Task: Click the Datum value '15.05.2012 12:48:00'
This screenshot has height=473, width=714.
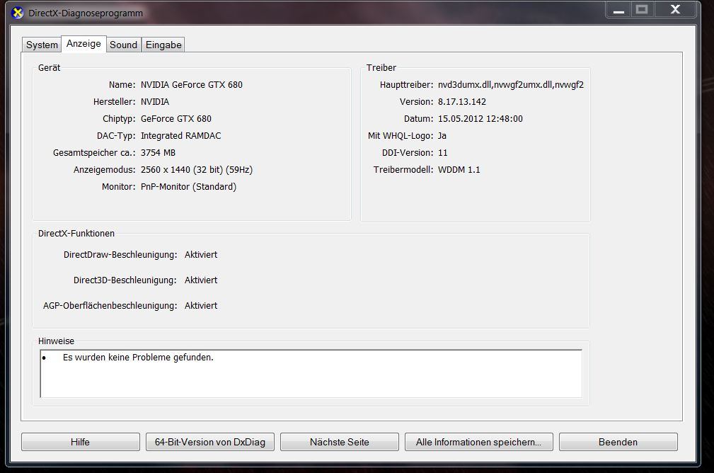Action: (x=480, y=118)
